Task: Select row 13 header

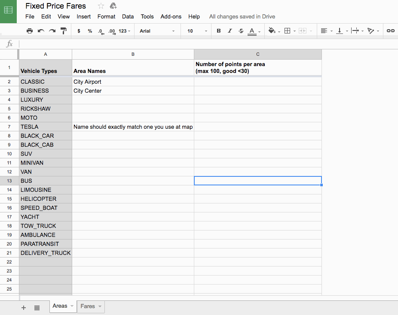Action: click(x=9, y=181)
